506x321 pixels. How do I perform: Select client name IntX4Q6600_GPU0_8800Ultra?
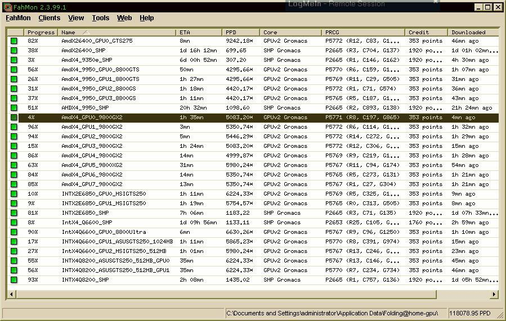coord(104,232)
